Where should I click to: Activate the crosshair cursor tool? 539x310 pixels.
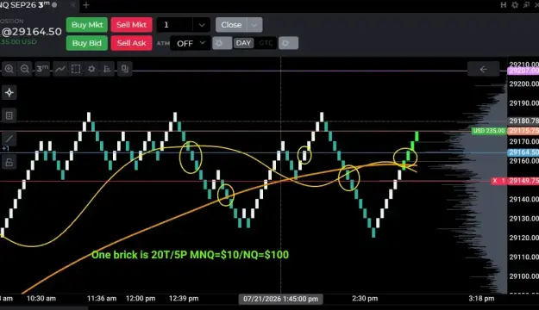point(9,93)
